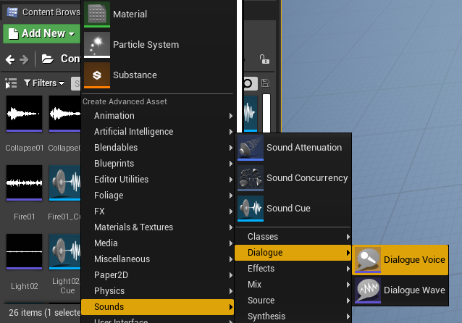Select the Light02 sound wave thumbnail
Image resolution: width=462 pixels, height=323 pixels.
[x=24, y=252]
